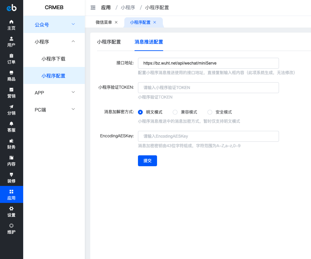
Task: Select 安全模式 encryption radio button
Action: [210, 112]
